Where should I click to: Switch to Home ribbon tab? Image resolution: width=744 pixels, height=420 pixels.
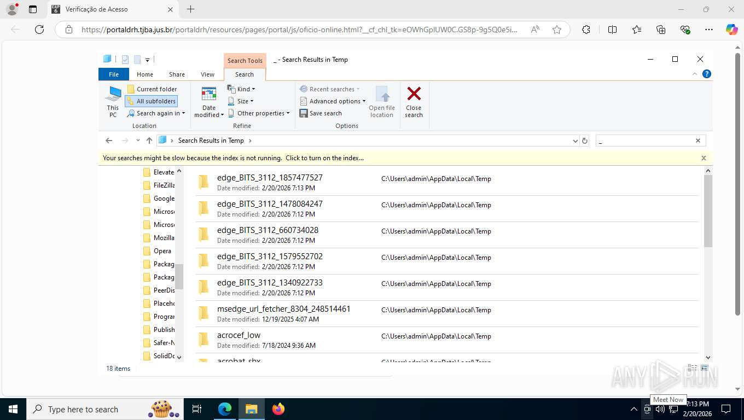(145, 74)
